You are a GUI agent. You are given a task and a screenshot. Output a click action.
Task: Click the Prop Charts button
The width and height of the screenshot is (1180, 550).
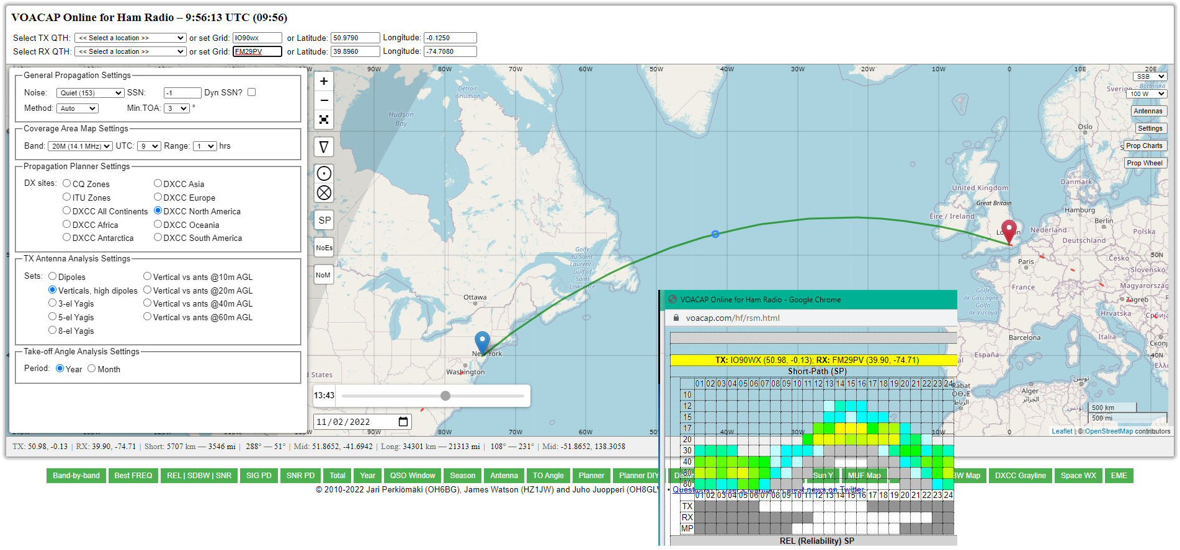1144,146
